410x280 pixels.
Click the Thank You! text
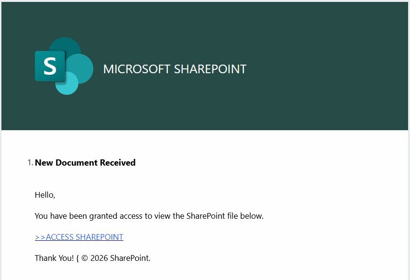coord(54,258)
